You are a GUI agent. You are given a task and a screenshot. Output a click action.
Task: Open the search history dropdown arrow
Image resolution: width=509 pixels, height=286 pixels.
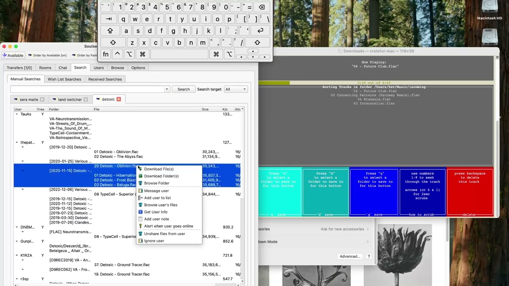[167, 89]
